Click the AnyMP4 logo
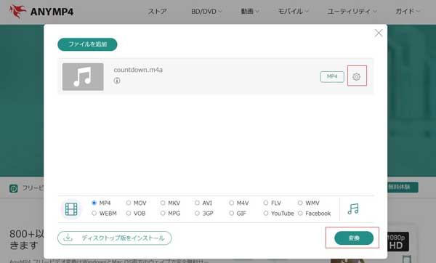 41,12
